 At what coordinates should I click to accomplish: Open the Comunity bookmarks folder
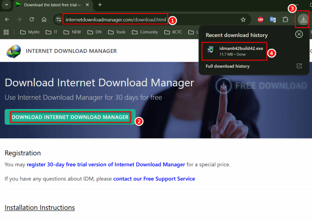click(145, 32)
